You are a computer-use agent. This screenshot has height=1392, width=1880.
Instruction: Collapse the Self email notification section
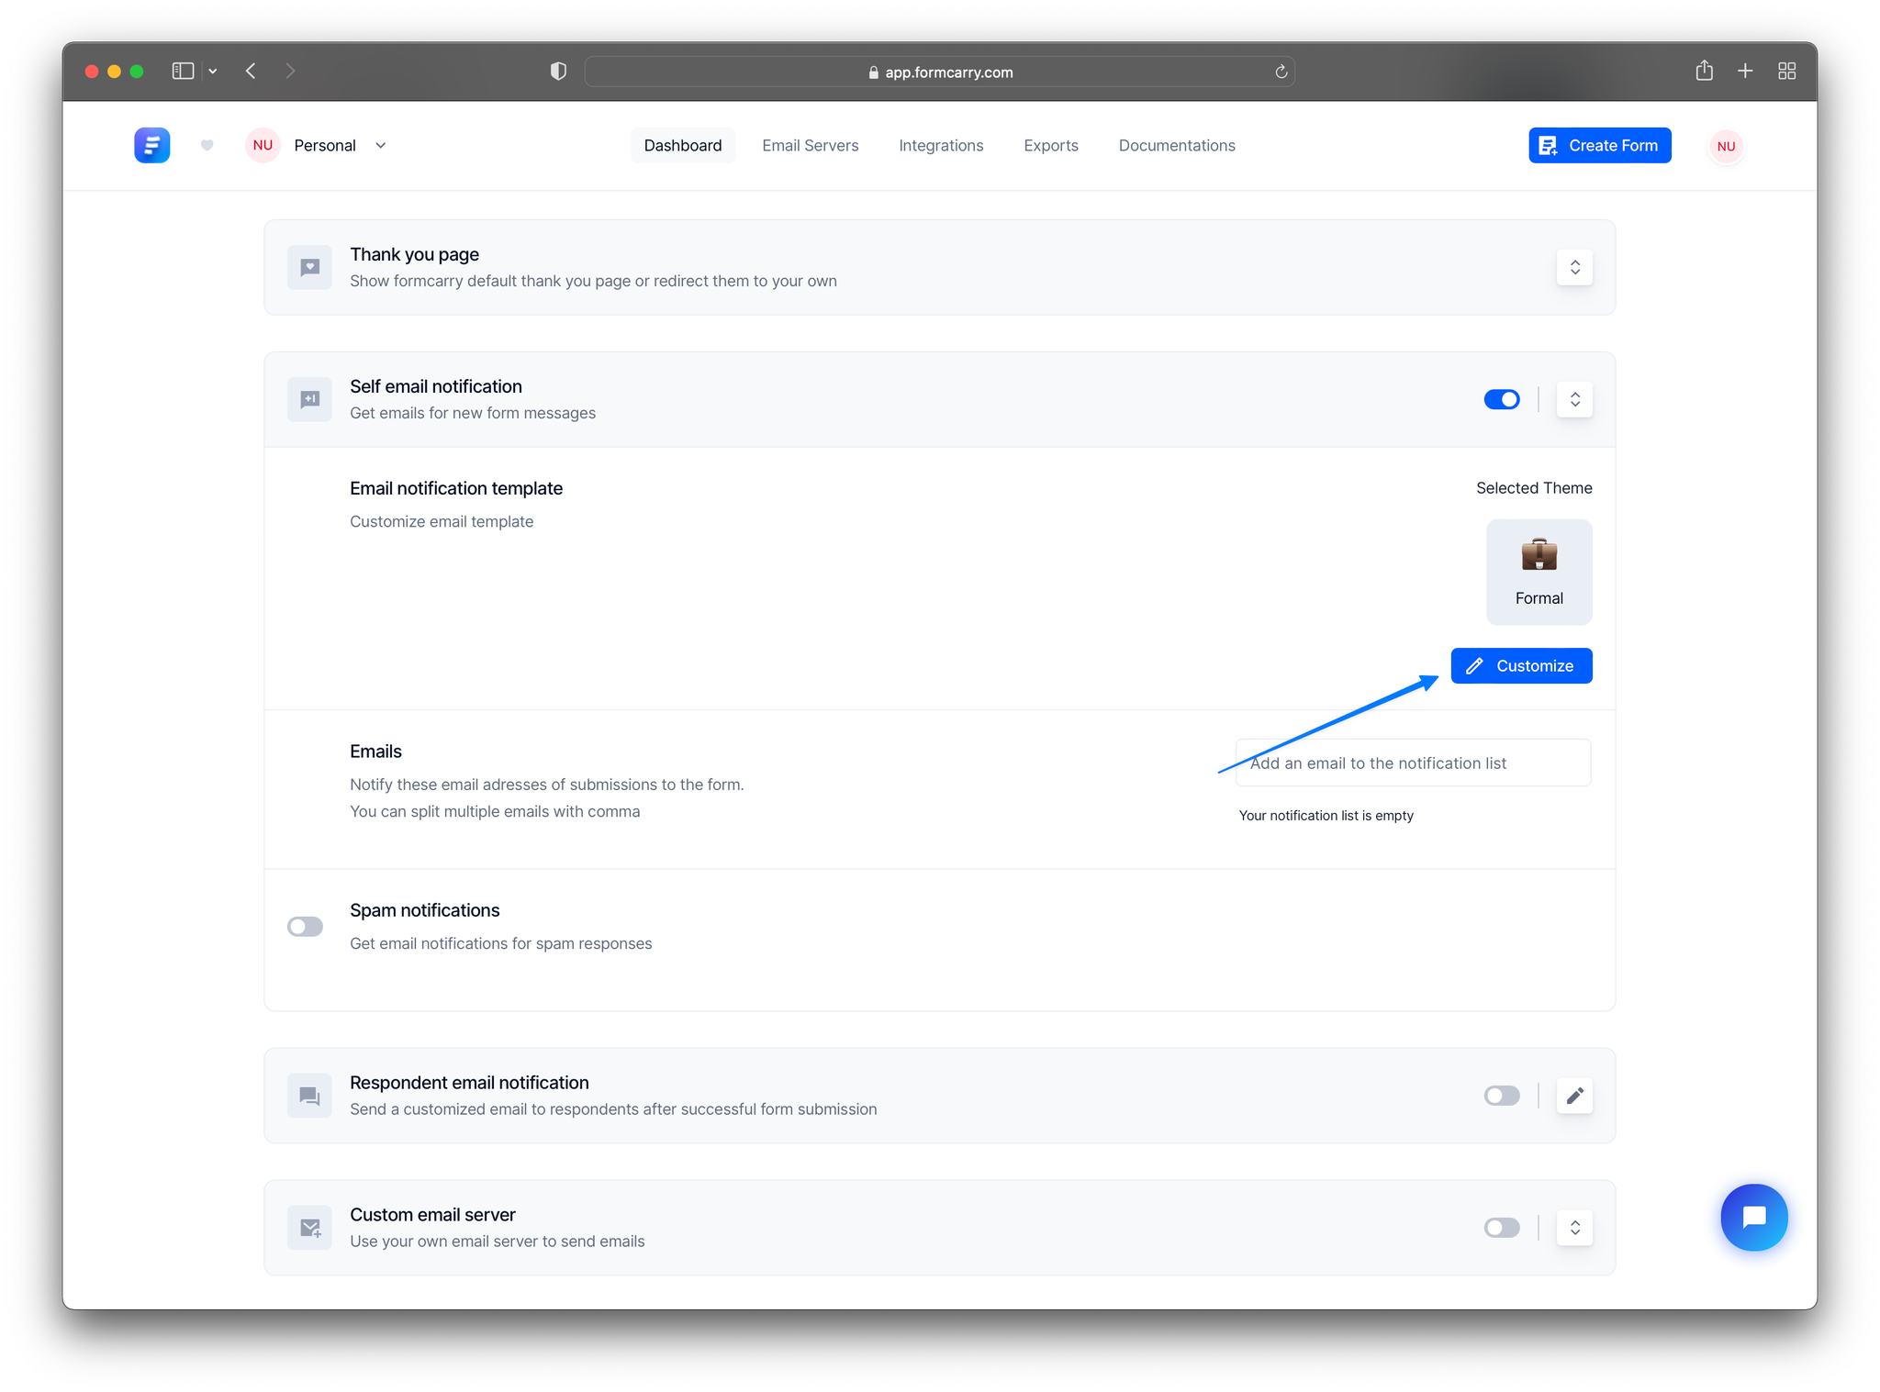coord(1574,399)
